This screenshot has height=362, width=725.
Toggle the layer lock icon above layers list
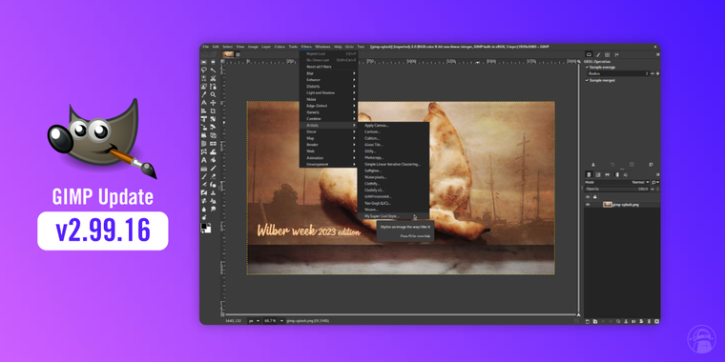595,196
